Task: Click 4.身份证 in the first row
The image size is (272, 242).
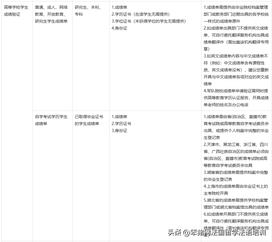Action: point(119,28)
